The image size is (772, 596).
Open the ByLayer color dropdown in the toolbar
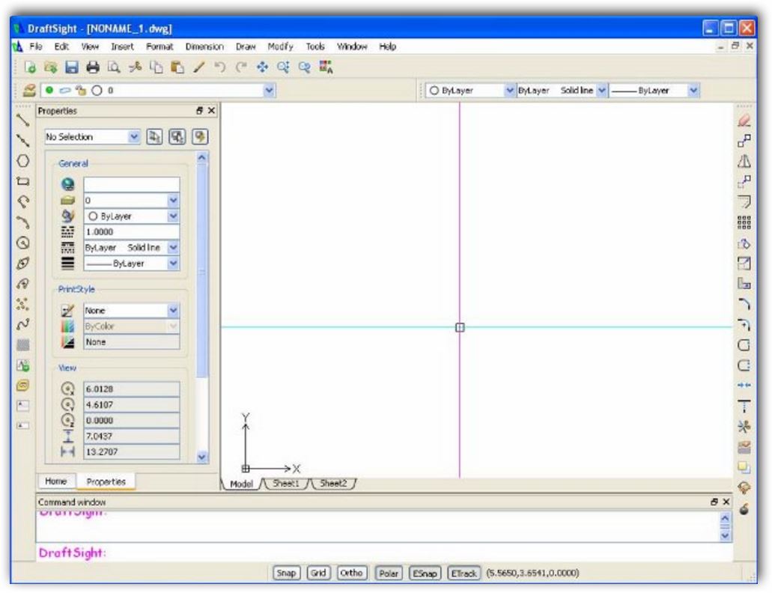[510, 91]
